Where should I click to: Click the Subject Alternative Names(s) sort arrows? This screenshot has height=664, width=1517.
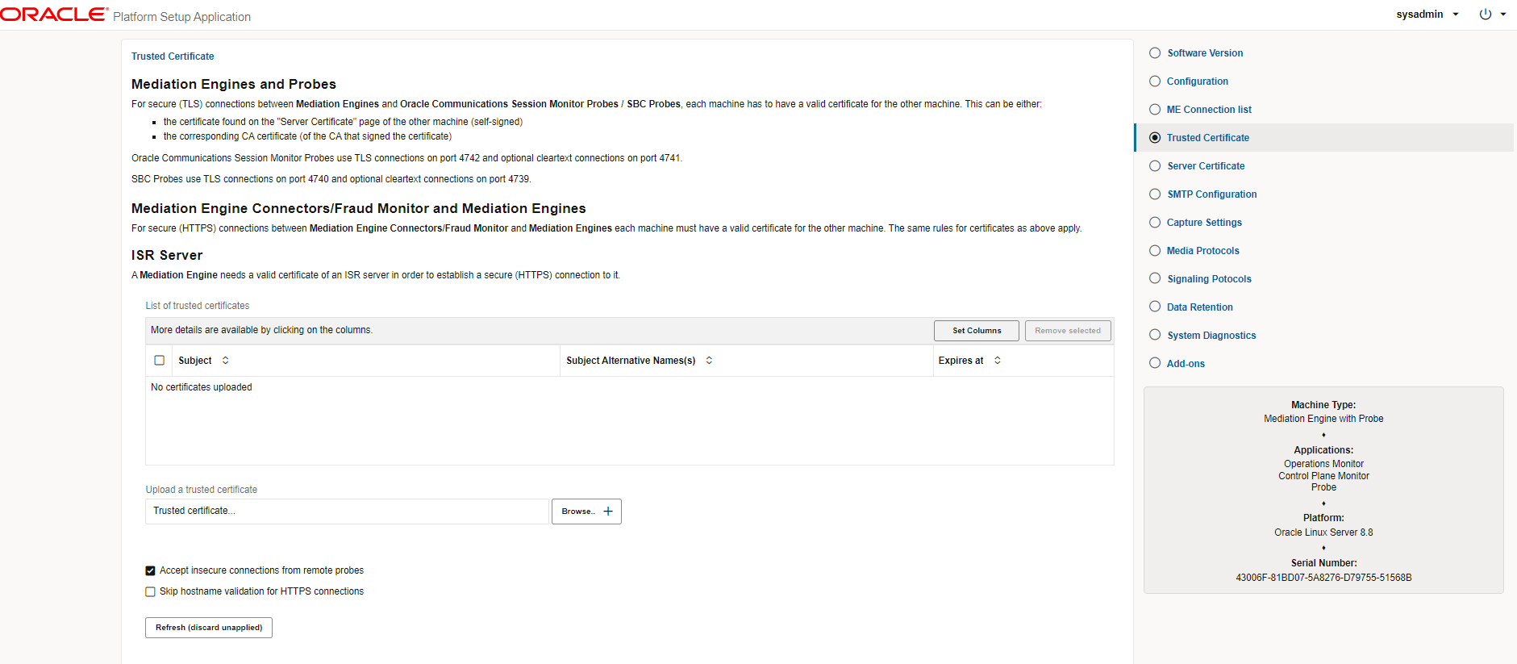(x=709, y=361)
